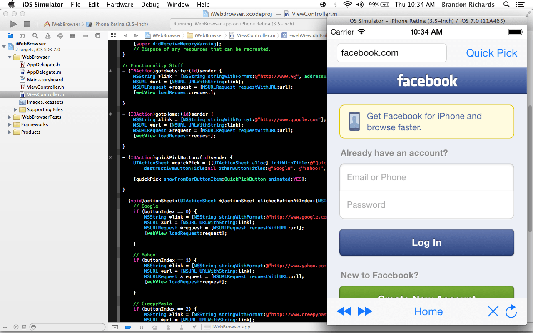Tap Home in the simulator toolbar

click(428, 311)
